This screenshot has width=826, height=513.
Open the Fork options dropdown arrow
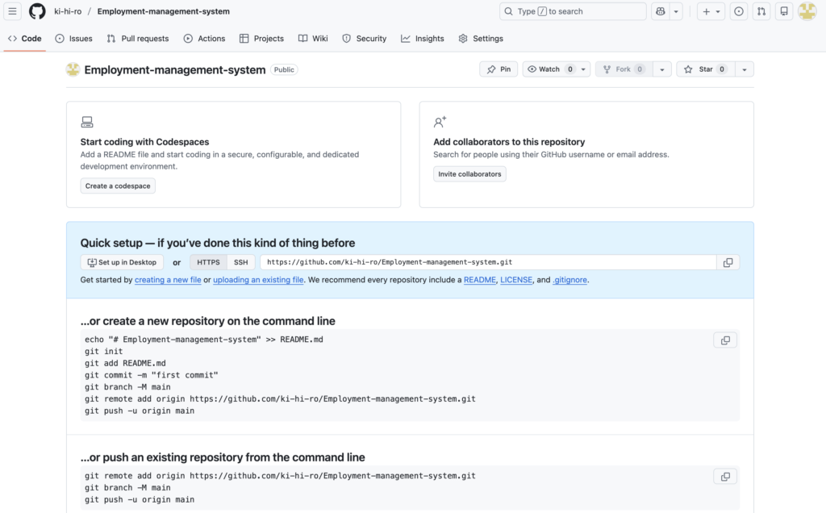pos(661,69)
